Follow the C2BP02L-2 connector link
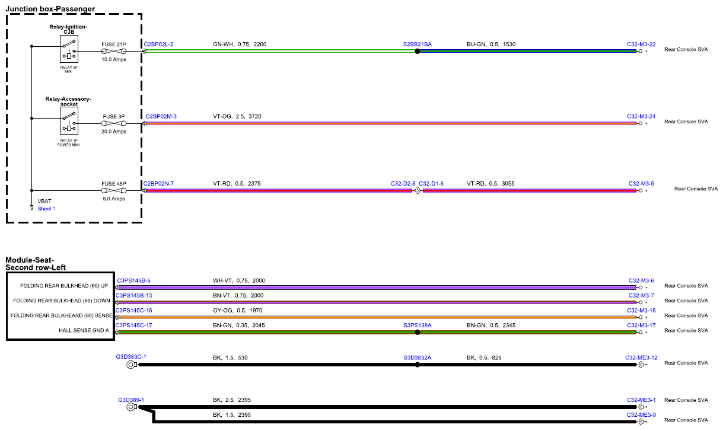Image resolution: width=723 pixels, height=431 pixels. [158, 44]
